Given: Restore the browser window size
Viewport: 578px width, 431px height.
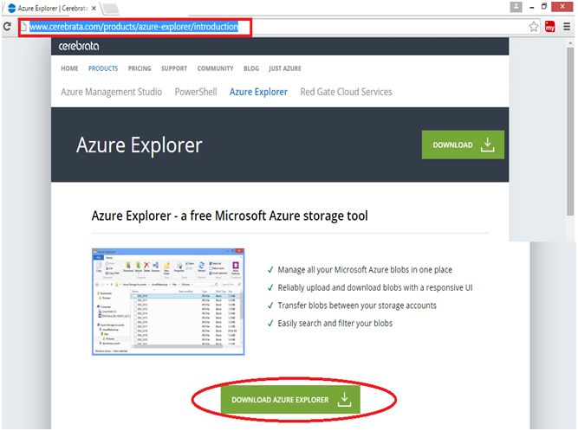Looking at the screenshot, I should (x=543, y=6).
